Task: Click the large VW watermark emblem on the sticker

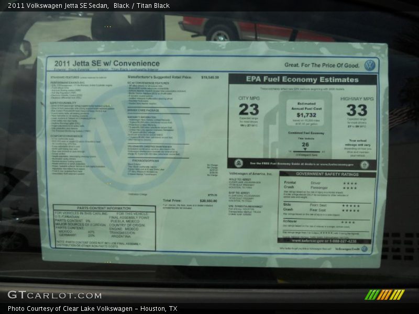Action: (134, 139)
